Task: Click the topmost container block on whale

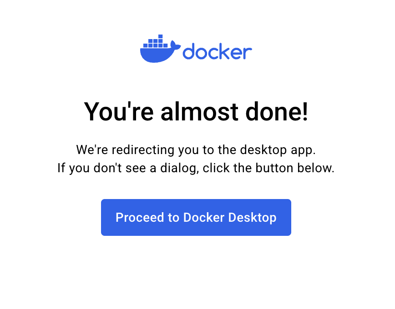Action: click(x=161, y=36)
